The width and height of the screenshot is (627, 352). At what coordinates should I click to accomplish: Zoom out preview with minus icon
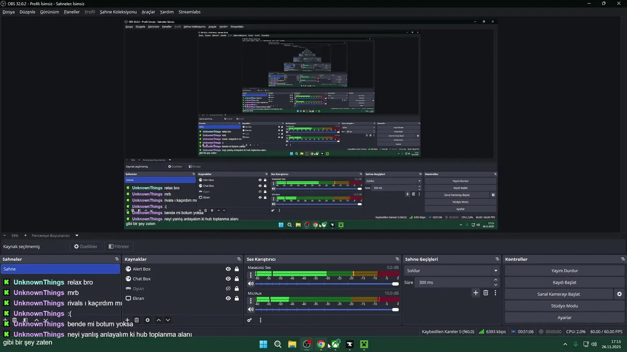tap(4, 236)
